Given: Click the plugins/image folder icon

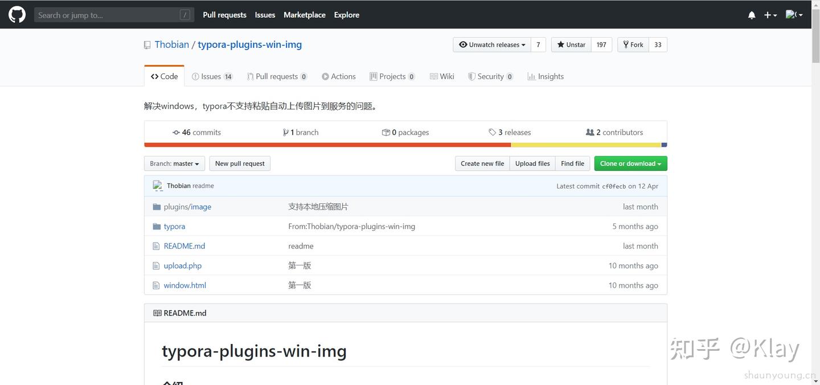Looking at the screenshot, I should pyautogui.click(x=157, y=207).
